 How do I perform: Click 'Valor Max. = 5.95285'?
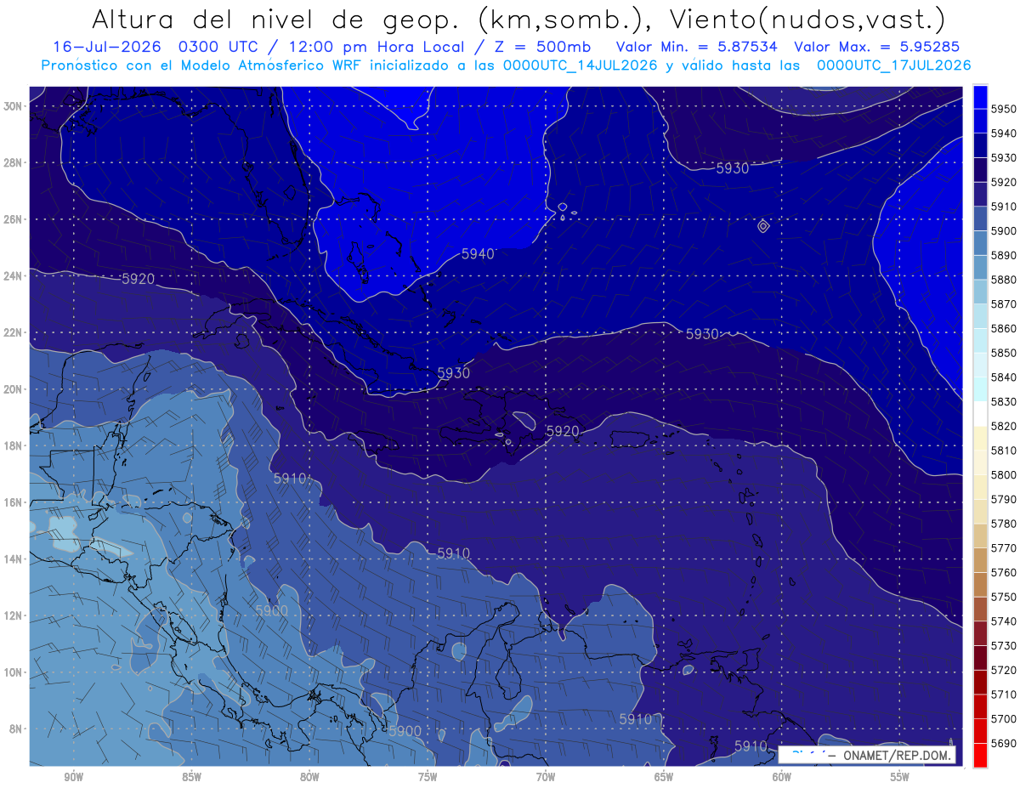(x=878, y=48)
